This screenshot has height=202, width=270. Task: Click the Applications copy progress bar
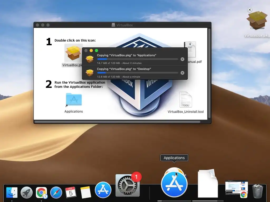pyautogui.click(x=138, y=59)
